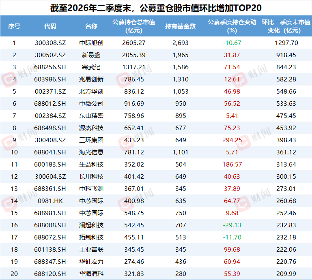Screen dimensions: 312x280
Task: Select stock code 688256.SH
Action: [x=50, y=67]
